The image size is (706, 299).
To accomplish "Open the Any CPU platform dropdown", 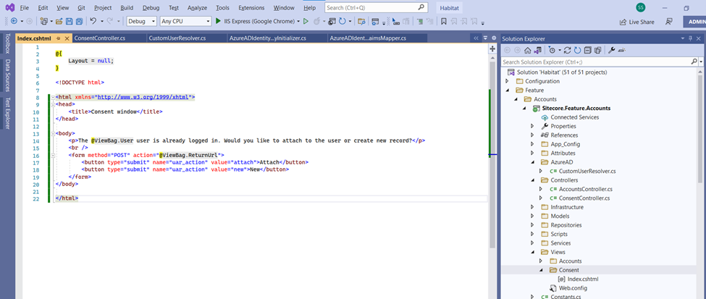I will (x=185, y=21).
